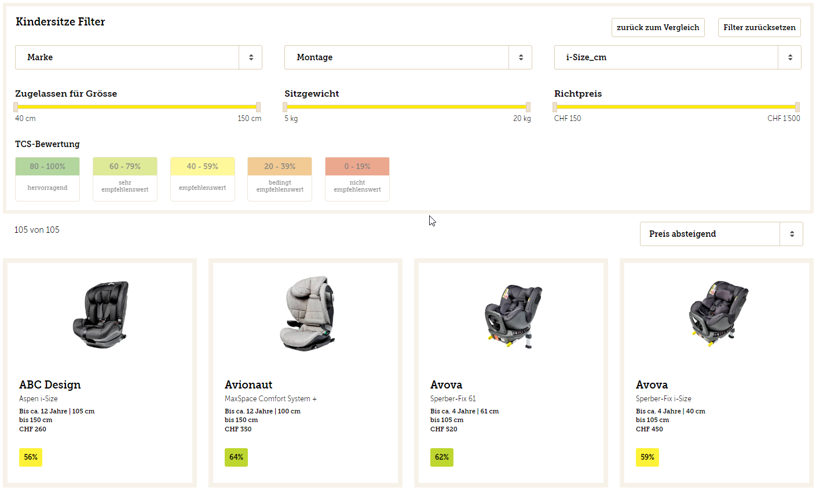Image resolution: width=816 pixels, height=491 pixels.
Task: Open the Avova Sperber-Fix i-Size seat image
Action: tap(719, 314)
